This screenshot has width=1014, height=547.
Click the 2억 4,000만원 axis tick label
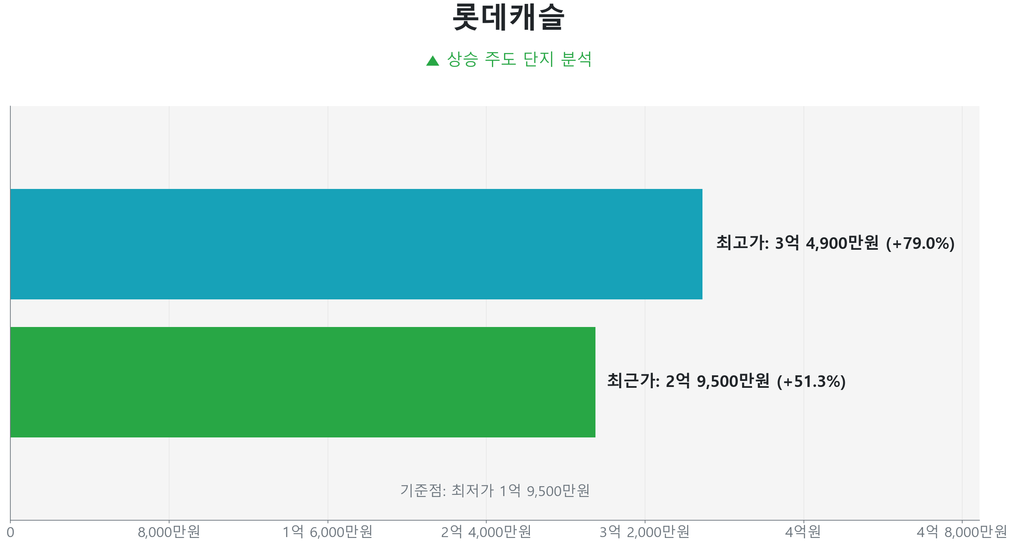[x=486, y=532]
